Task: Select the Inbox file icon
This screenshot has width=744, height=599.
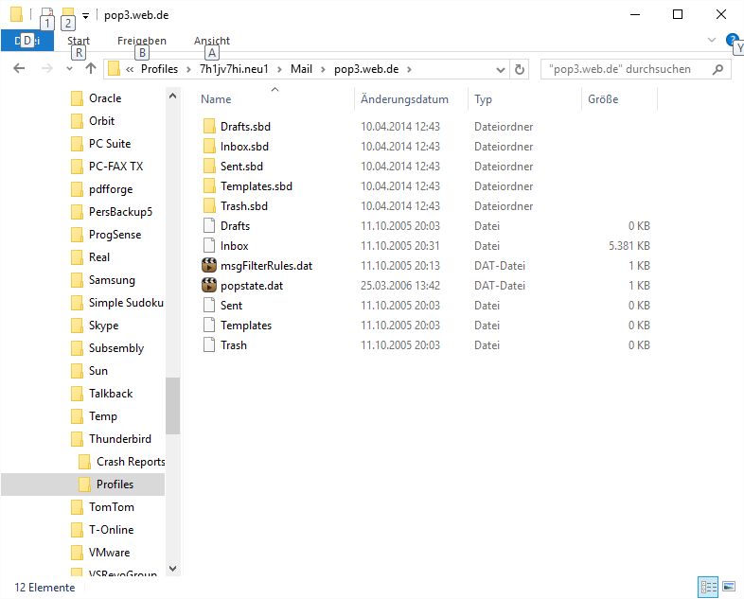Action: pyautogui.click(x=209, y=245)
